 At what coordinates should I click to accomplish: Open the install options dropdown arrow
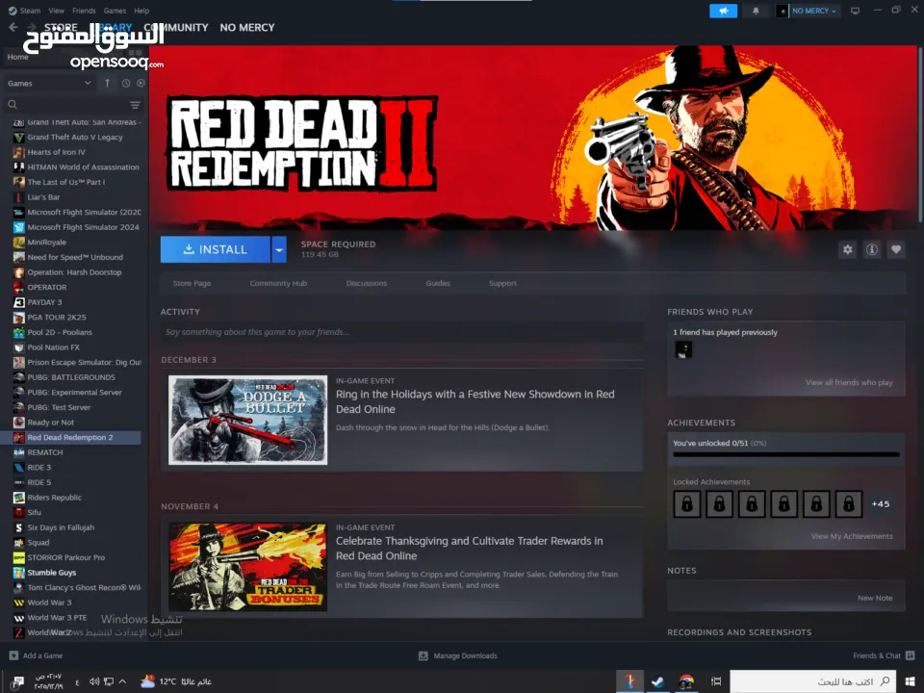click(x=279, y=249)
